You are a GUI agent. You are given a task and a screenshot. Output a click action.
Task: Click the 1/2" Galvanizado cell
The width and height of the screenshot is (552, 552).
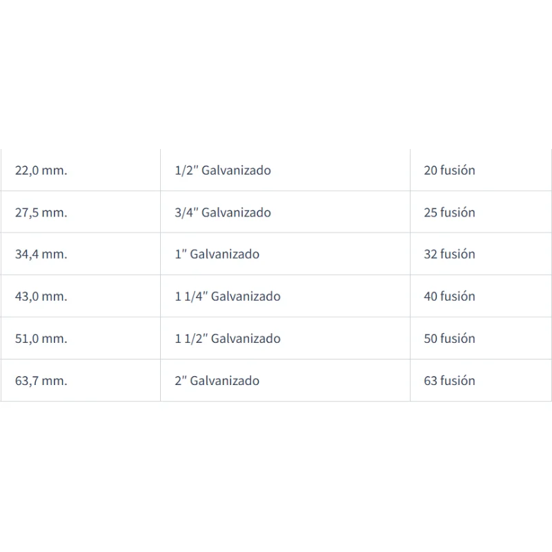[285, 170]
